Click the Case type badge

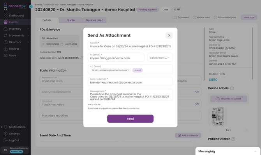pos(165,10)
